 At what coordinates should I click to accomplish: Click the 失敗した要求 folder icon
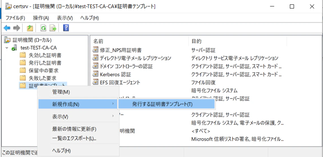point(22,78)
